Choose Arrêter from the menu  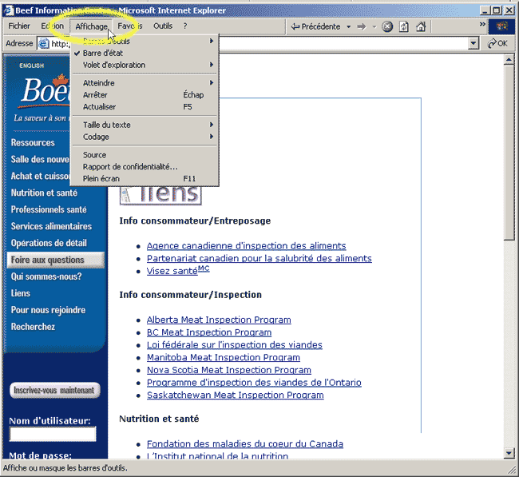coord(145,95)
